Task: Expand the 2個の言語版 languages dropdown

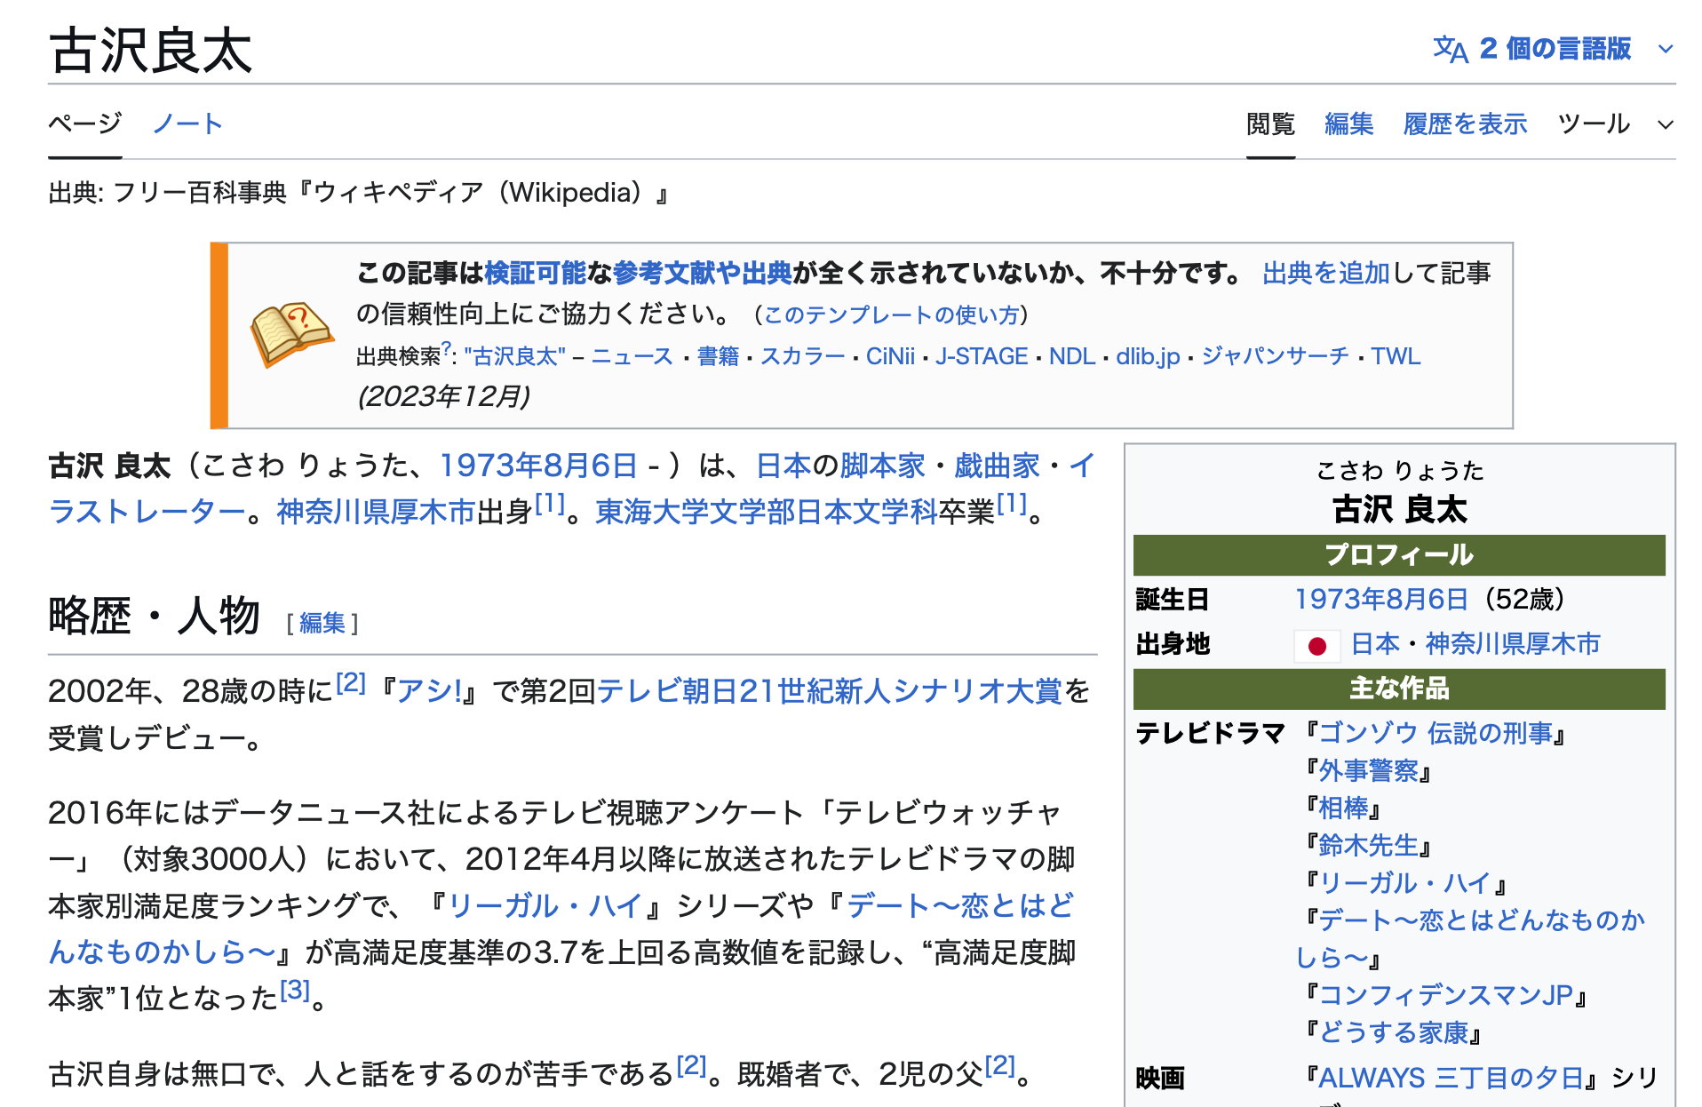Action: pos(1555,49)
